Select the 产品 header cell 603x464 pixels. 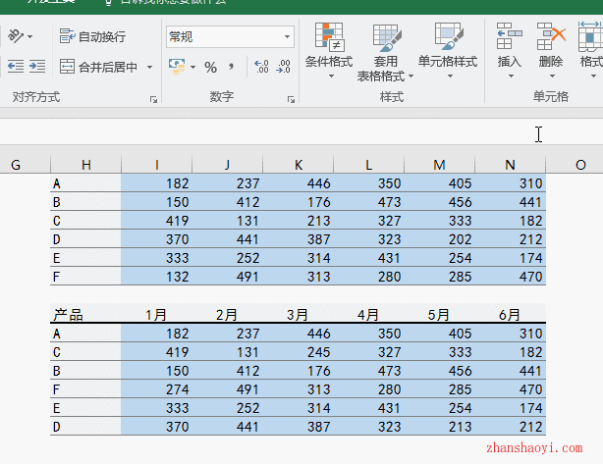85,315
